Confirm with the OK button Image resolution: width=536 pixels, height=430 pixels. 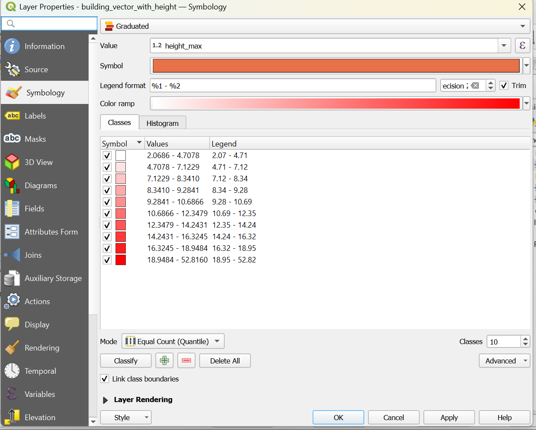[338, 418]
